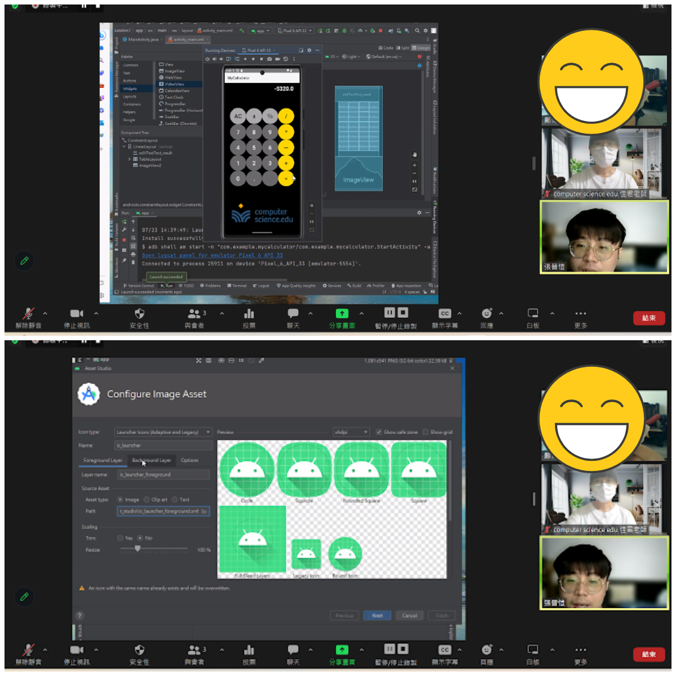Collapse LinearLayout in the Component Tree
Screen dimensions: 676x676
coord(124,146)
